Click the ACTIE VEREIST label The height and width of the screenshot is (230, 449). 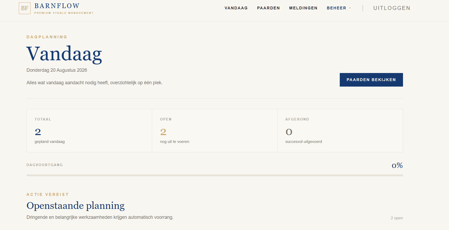click(x=48, y=195)
